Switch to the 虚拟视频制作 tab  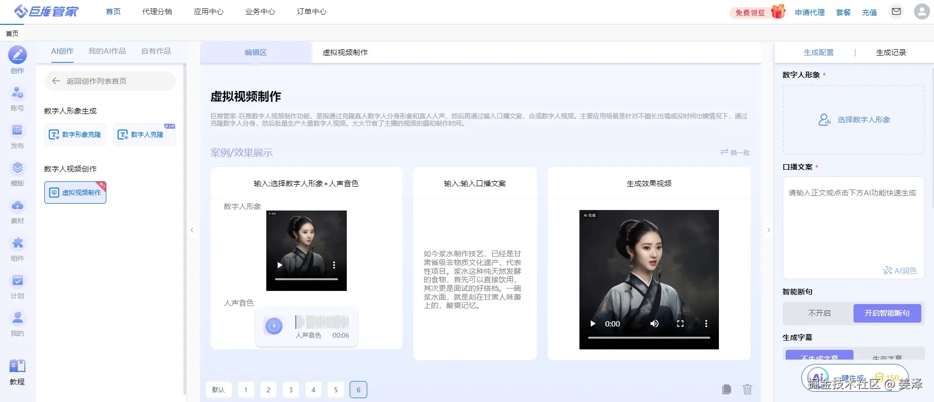click(345, 52)
